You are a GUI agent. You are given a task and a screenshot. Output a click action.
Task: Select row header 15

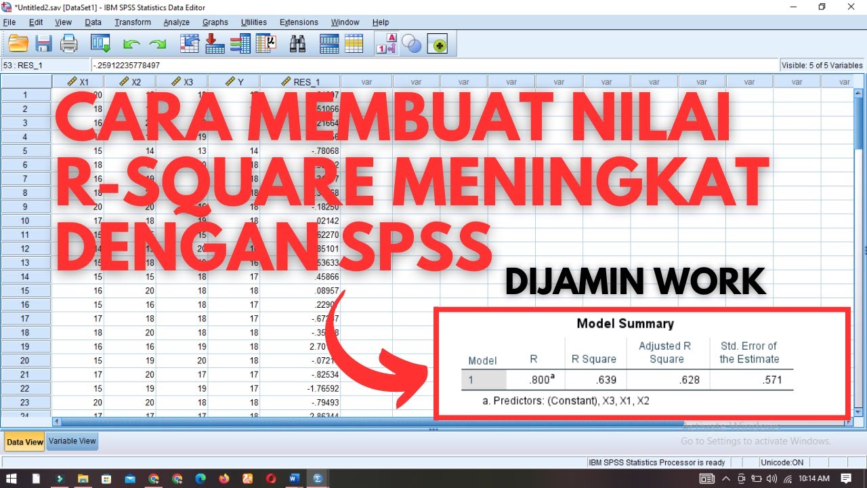pyautogui.click(x=26, y=291)
